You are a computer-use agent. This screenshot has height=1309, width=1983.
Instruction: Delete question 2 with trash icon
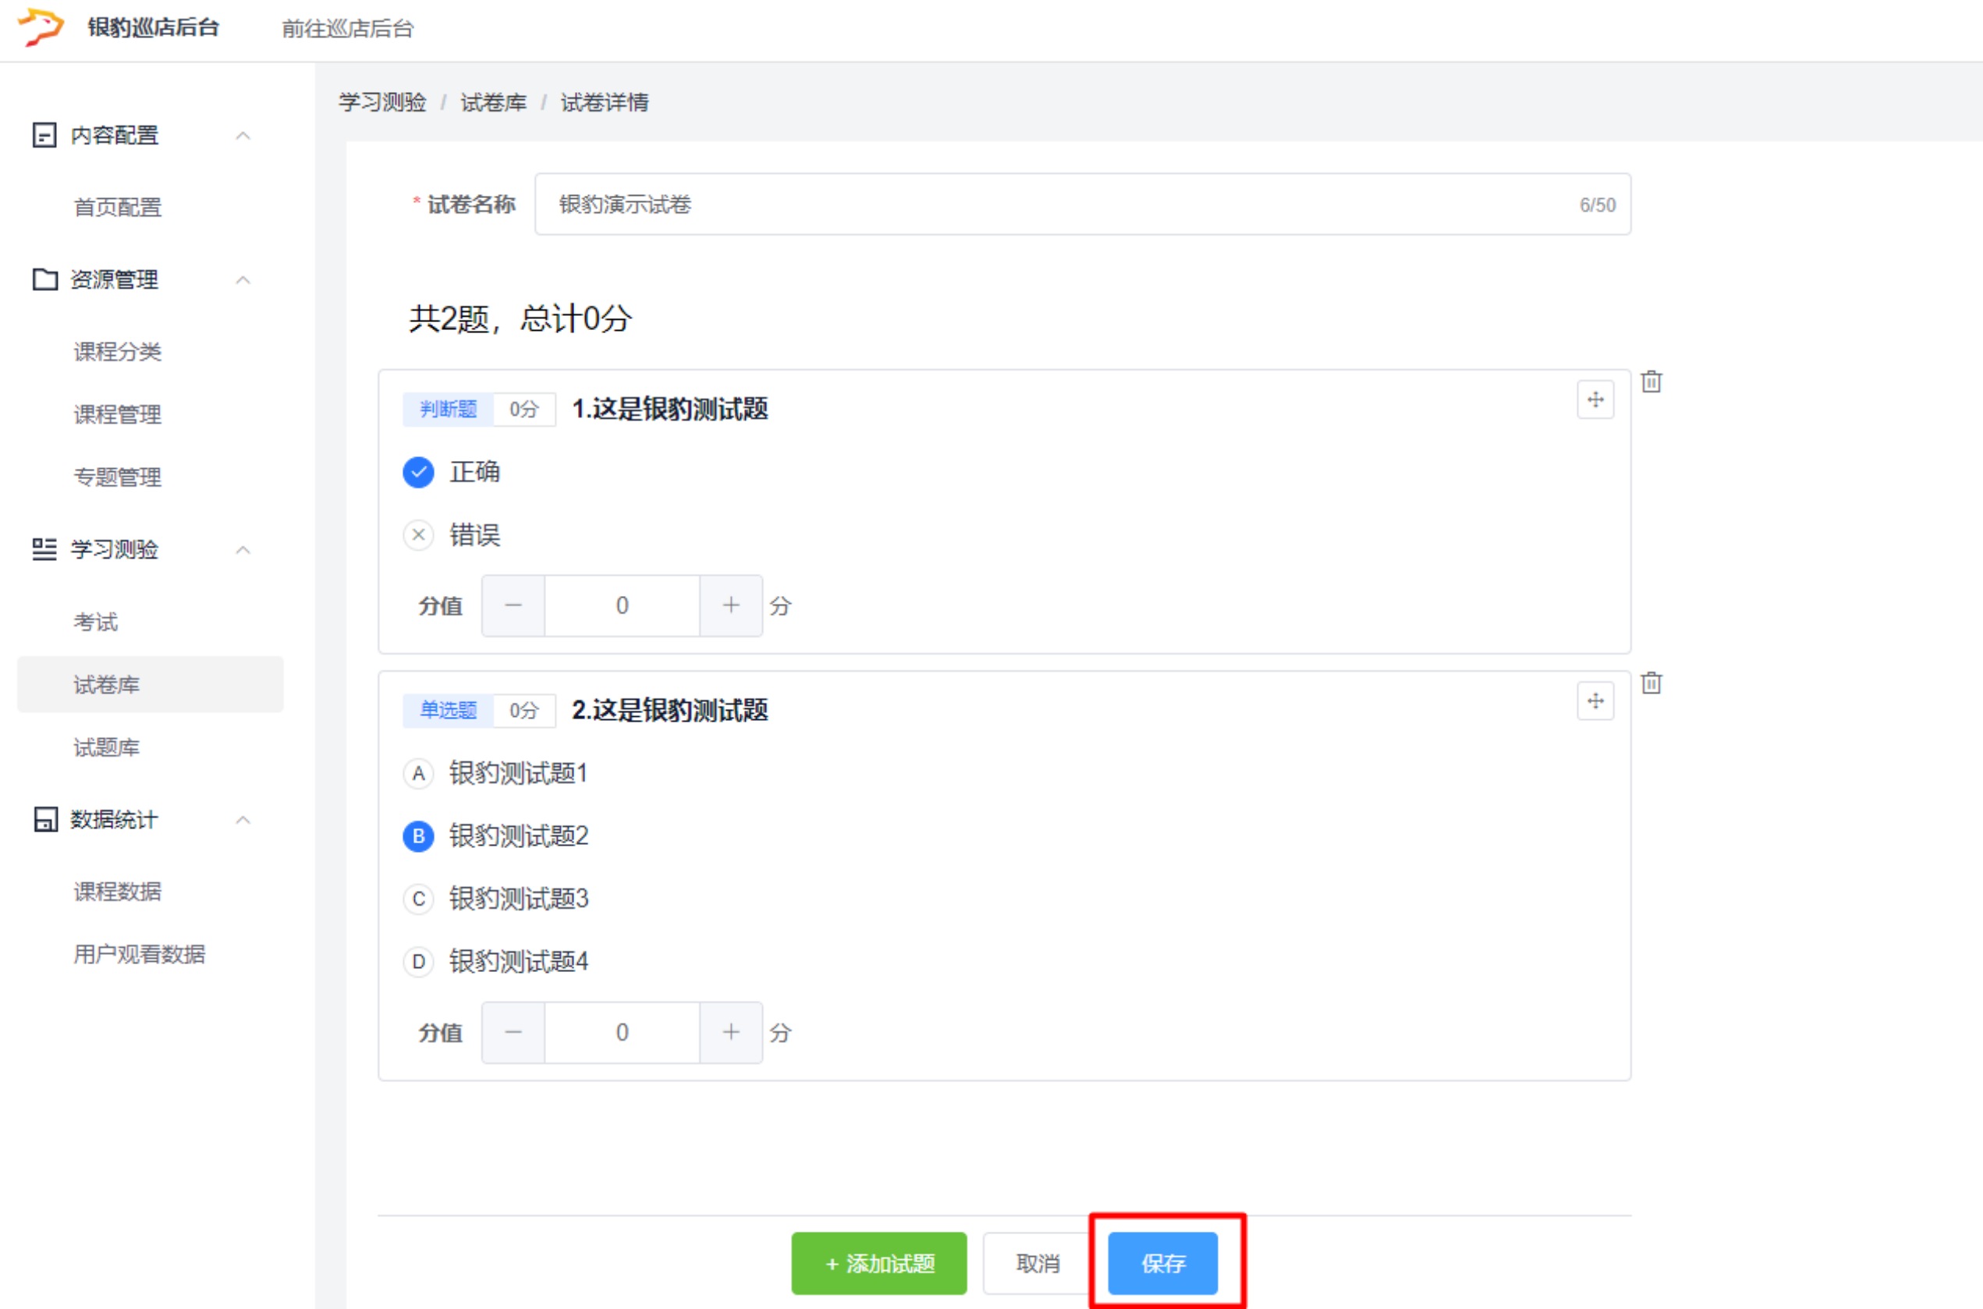point(1651,683)
